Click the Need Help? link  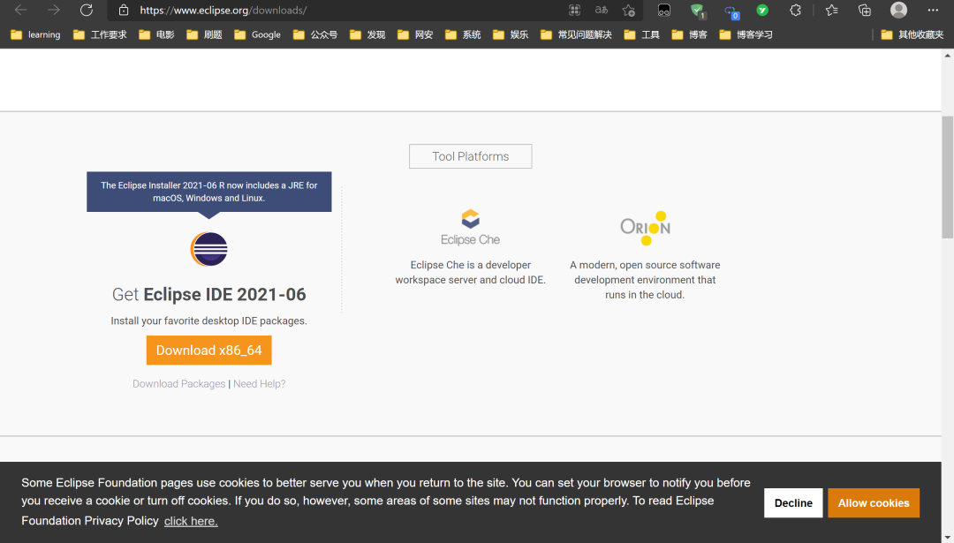pos(259,384)
